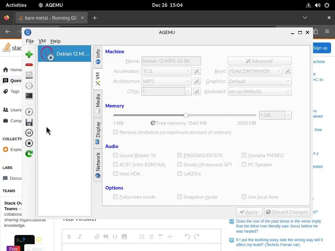Image resolution: width=335 pixels, height=251 pixels.
Task: Open the Graphics Default dropdown
Action: coord(259,81)
